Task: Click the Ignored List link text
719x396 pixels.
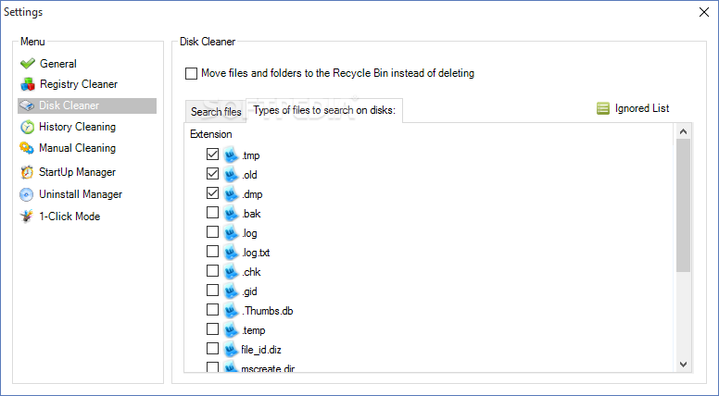Action: (642, 108)
